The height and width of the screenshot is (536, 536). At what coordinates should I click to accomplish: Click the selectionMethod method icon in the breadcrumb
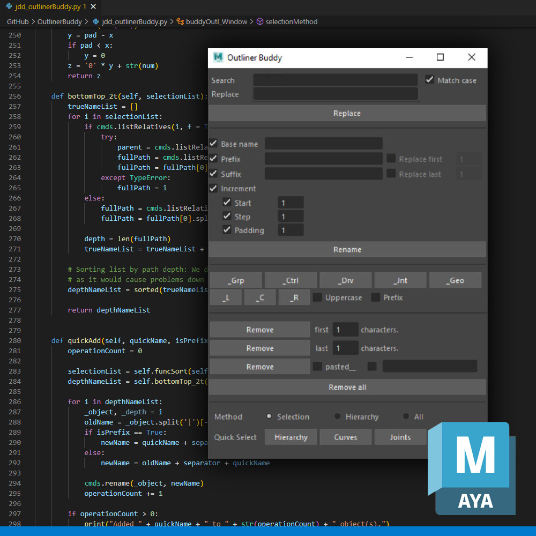pyautogui.click(x=261, y=22)
